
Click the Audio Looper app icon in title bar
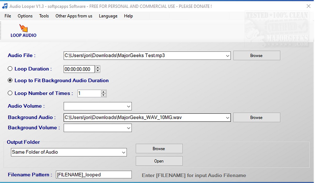pos(4,6)
